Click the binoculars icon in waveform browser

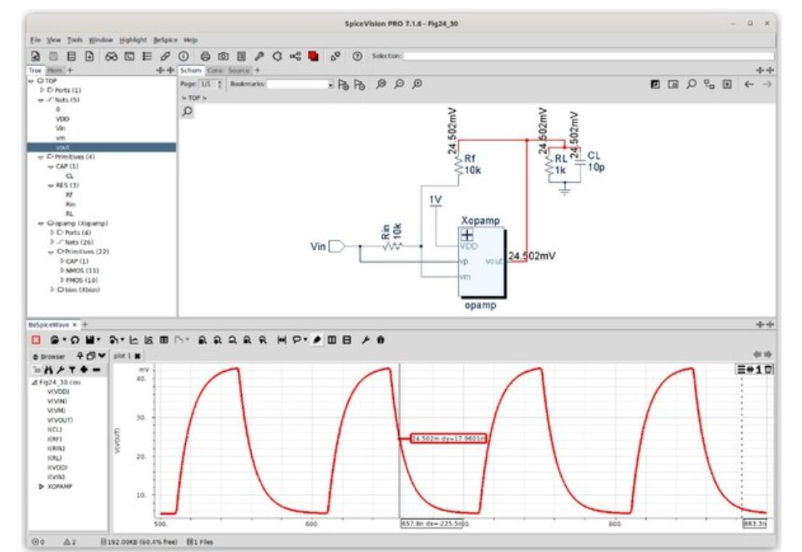[49, 369]
